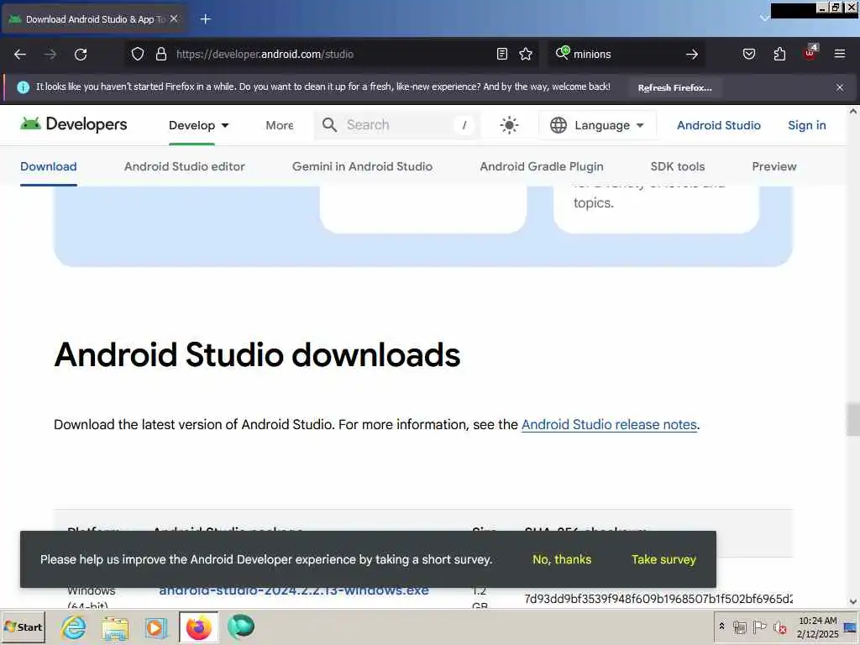860x645 pixels.
Task: Click Take survey button
Action: point(663,559)
